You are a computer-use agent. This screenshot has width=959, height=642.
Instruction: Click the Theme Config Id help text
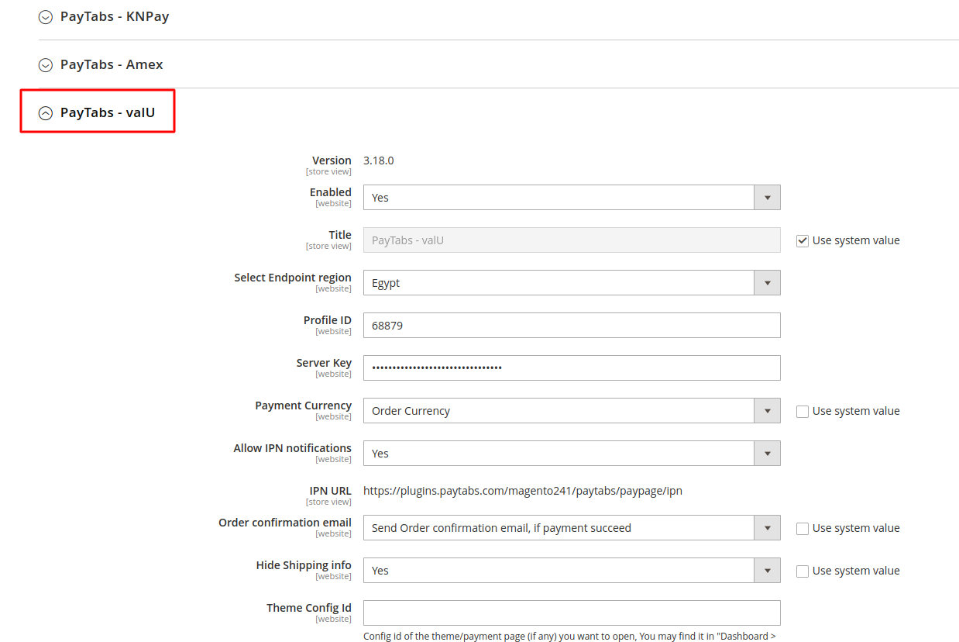pyautogui.click(x=570, y=637)
